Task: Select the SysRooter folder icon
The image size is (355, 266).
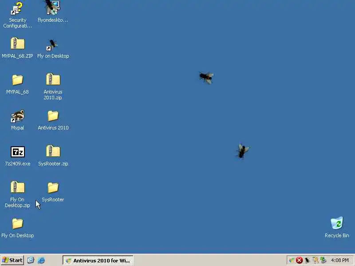Action: [53, 188]
